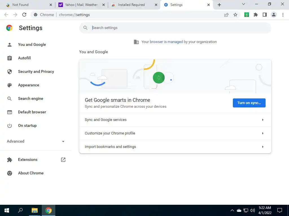Screen dimensions: 289x216
Task: Open Appearance settings in sidebar
Action: click(29, 85)
